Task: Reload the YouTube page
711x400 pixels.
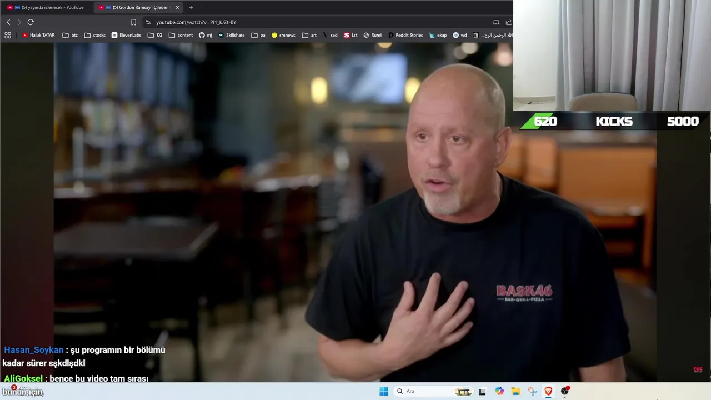Action: [31, 22]
